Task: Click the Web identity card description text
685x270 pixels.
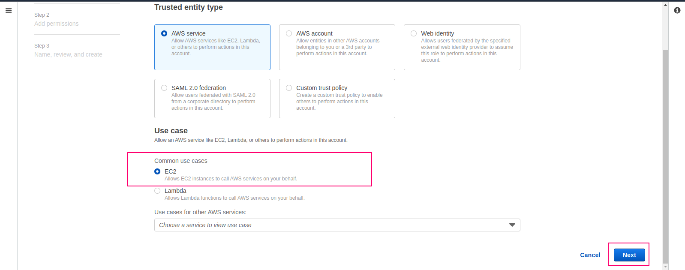Action: tap(467, 50)
